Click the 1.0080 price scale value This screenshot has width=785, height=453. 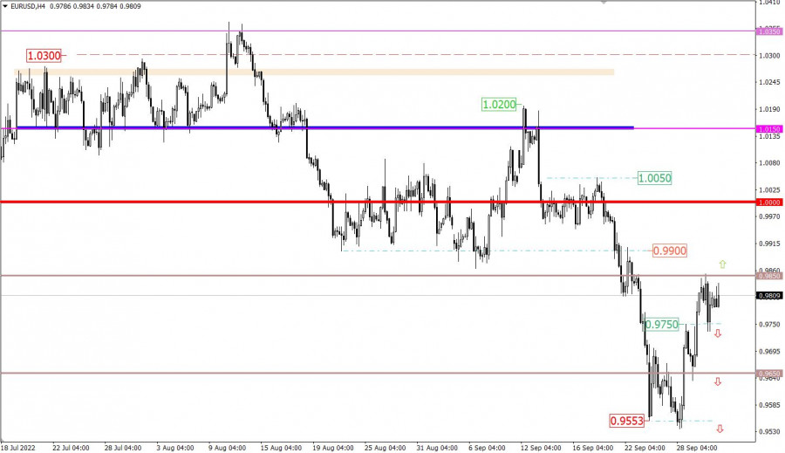(x=769, y=163)
